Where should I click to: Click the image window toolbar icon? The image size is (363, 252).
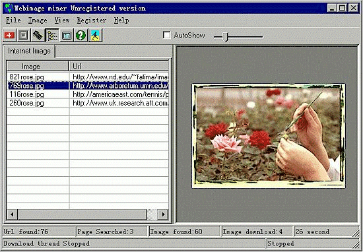[x=67, y=36]
